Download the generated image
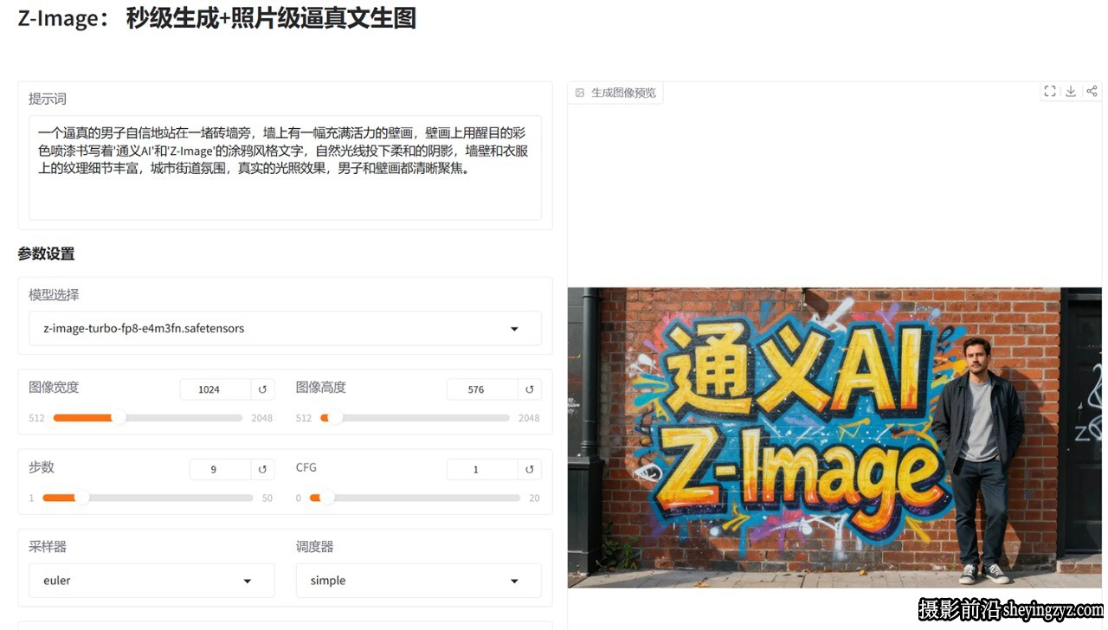 tap(1071, 92)
